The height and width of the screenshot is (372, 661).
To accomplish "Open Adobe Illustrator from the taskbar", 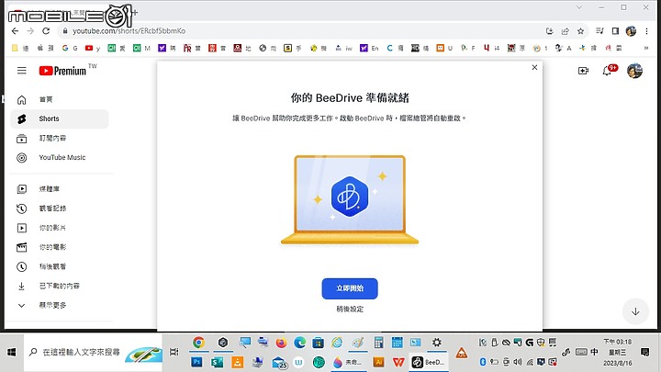I will coord(378,362).
